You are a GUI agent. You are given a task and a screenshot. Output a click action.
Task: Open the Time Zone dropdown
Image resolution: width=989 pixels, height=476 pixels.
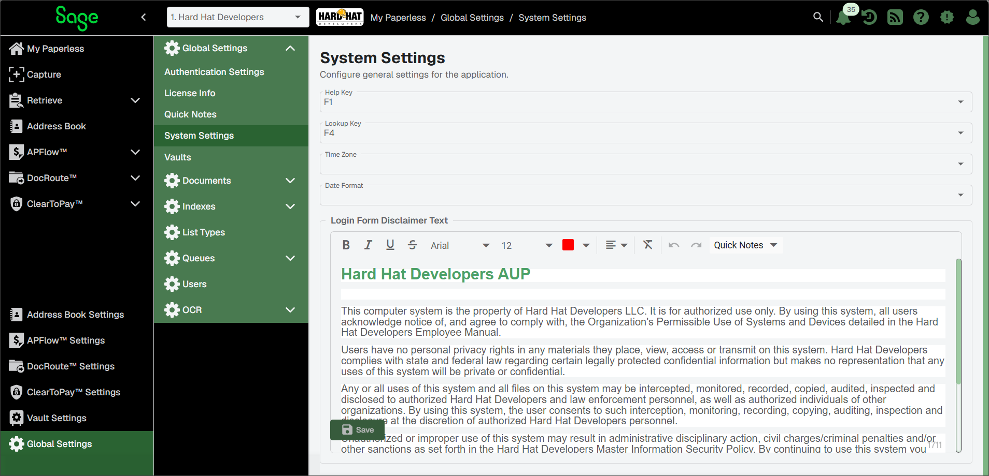click(x=645, y=164)
